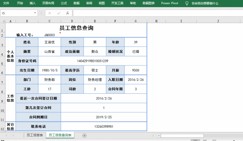
Task: Click the name value 王淑优
Action: pyautogui.click(x=50, y=42)
